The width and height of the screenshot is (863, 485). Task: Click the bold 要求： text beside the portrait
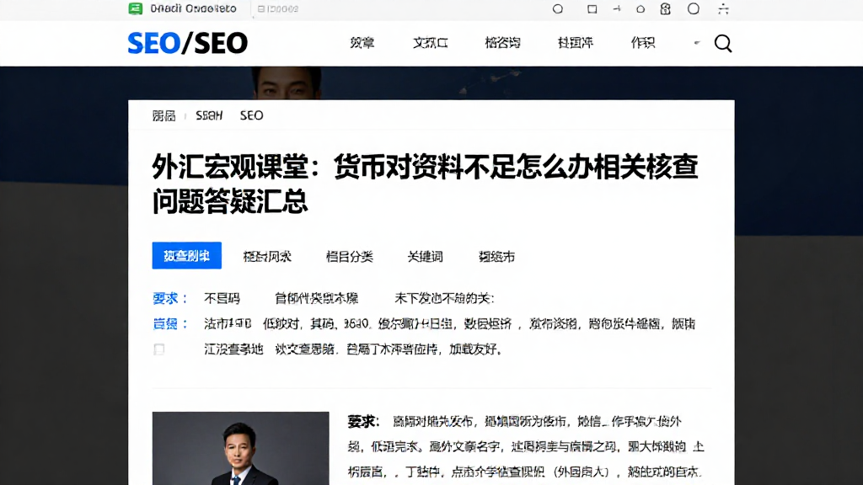click(x=364, y=422)
